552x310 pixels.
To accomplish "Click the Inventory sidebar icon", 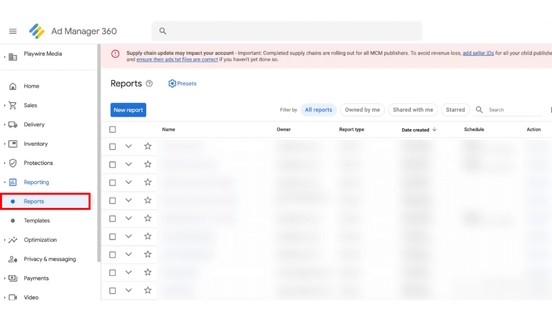I will [13, 144].
